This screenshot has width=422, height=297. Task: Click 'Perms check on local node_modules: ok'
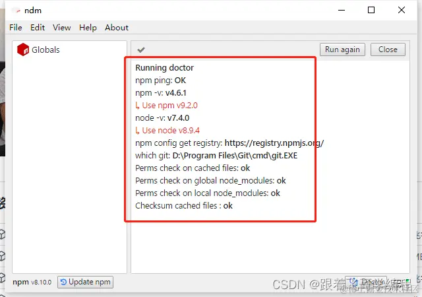tap(208, 193)
